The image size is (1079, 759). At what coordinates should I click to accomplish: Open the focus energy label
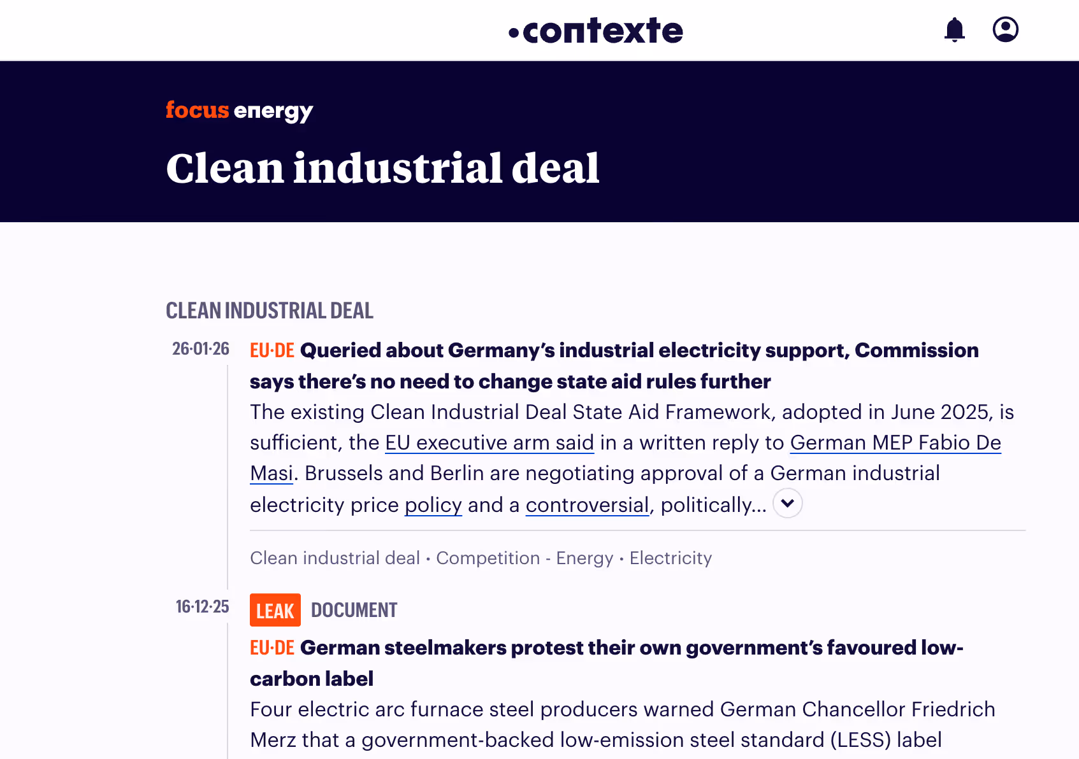click(x=239, y=110)
